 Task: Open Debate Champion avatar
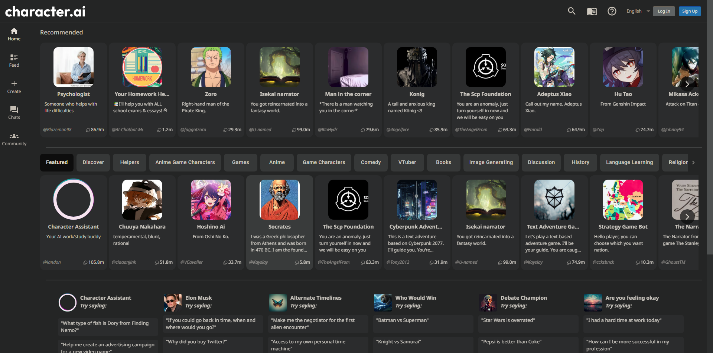(x=488, y=303)
